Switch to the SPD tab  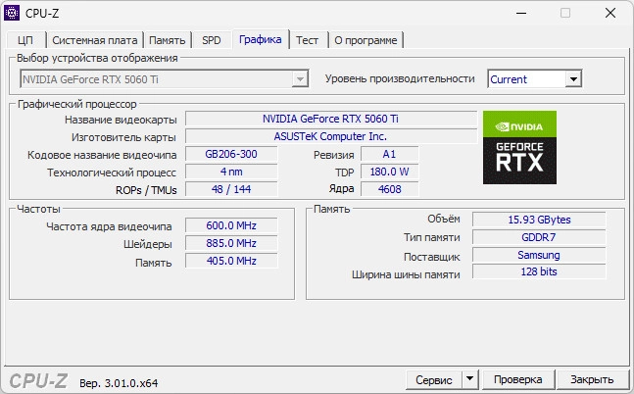click(x=212, y=40)
